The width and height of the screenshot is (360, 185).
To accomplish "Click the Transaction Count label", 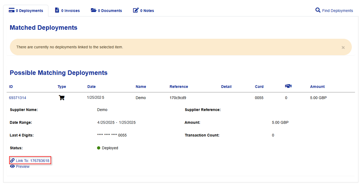I will pyautogui.click(x=202, y=135).
